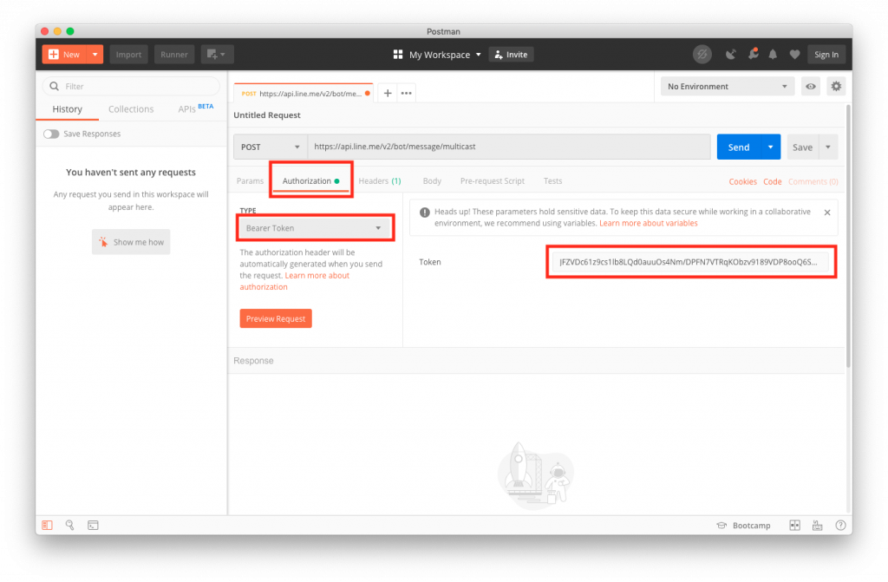Open the Params tab
The width and height of the screenshot is (888, 582).
coord(250,180)
